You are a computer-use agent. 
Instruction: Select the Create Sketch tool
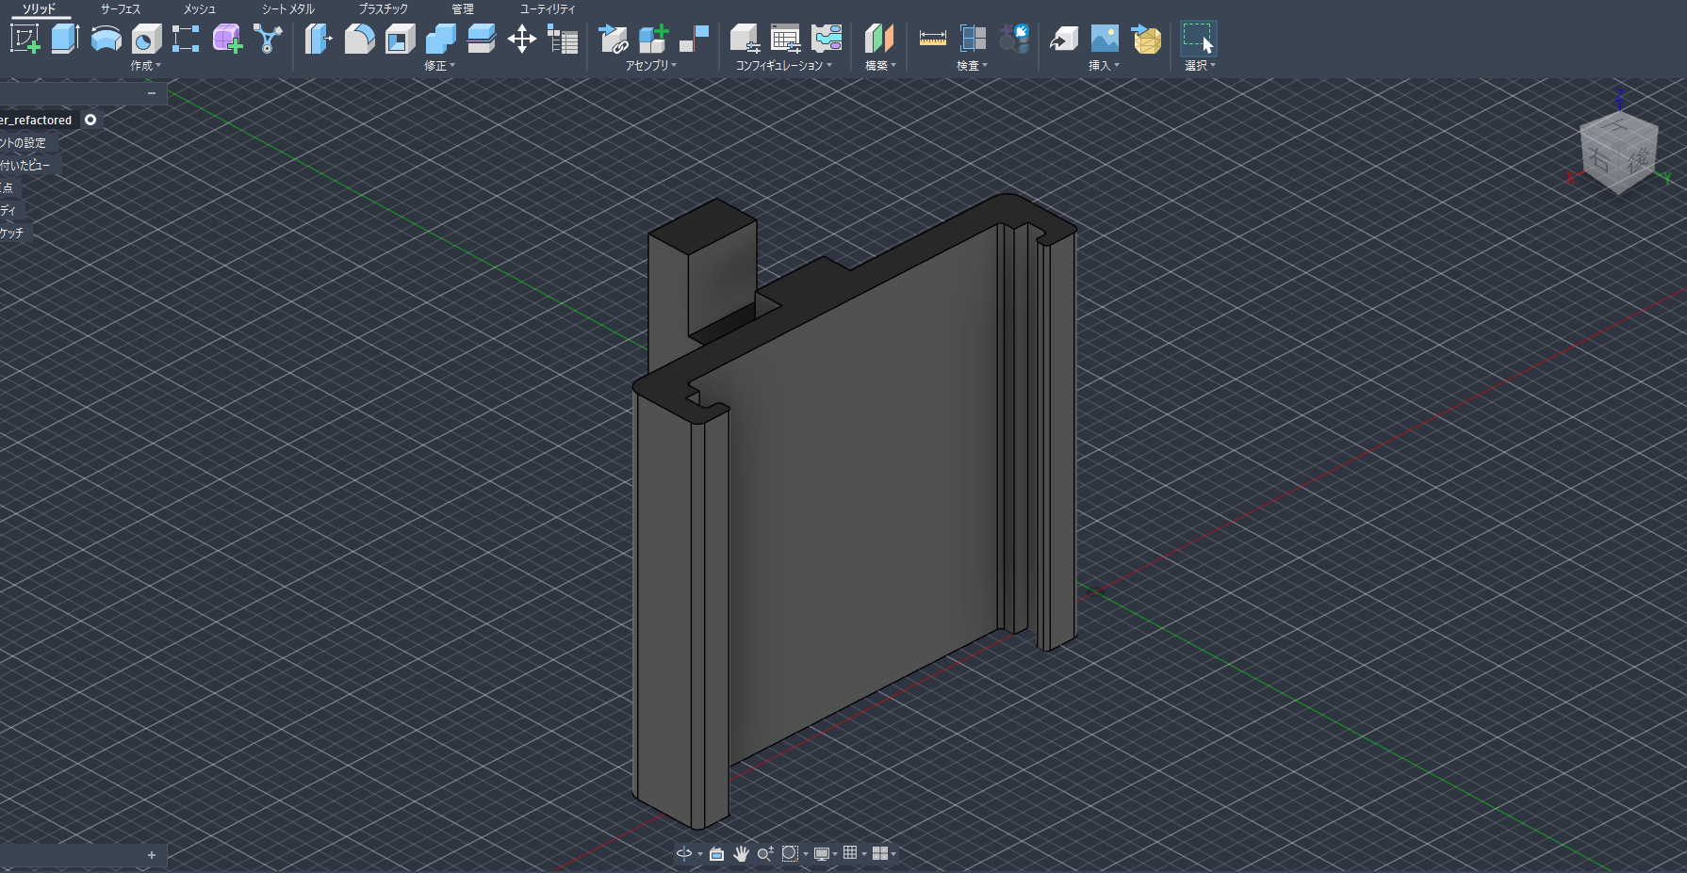[25, 39]
